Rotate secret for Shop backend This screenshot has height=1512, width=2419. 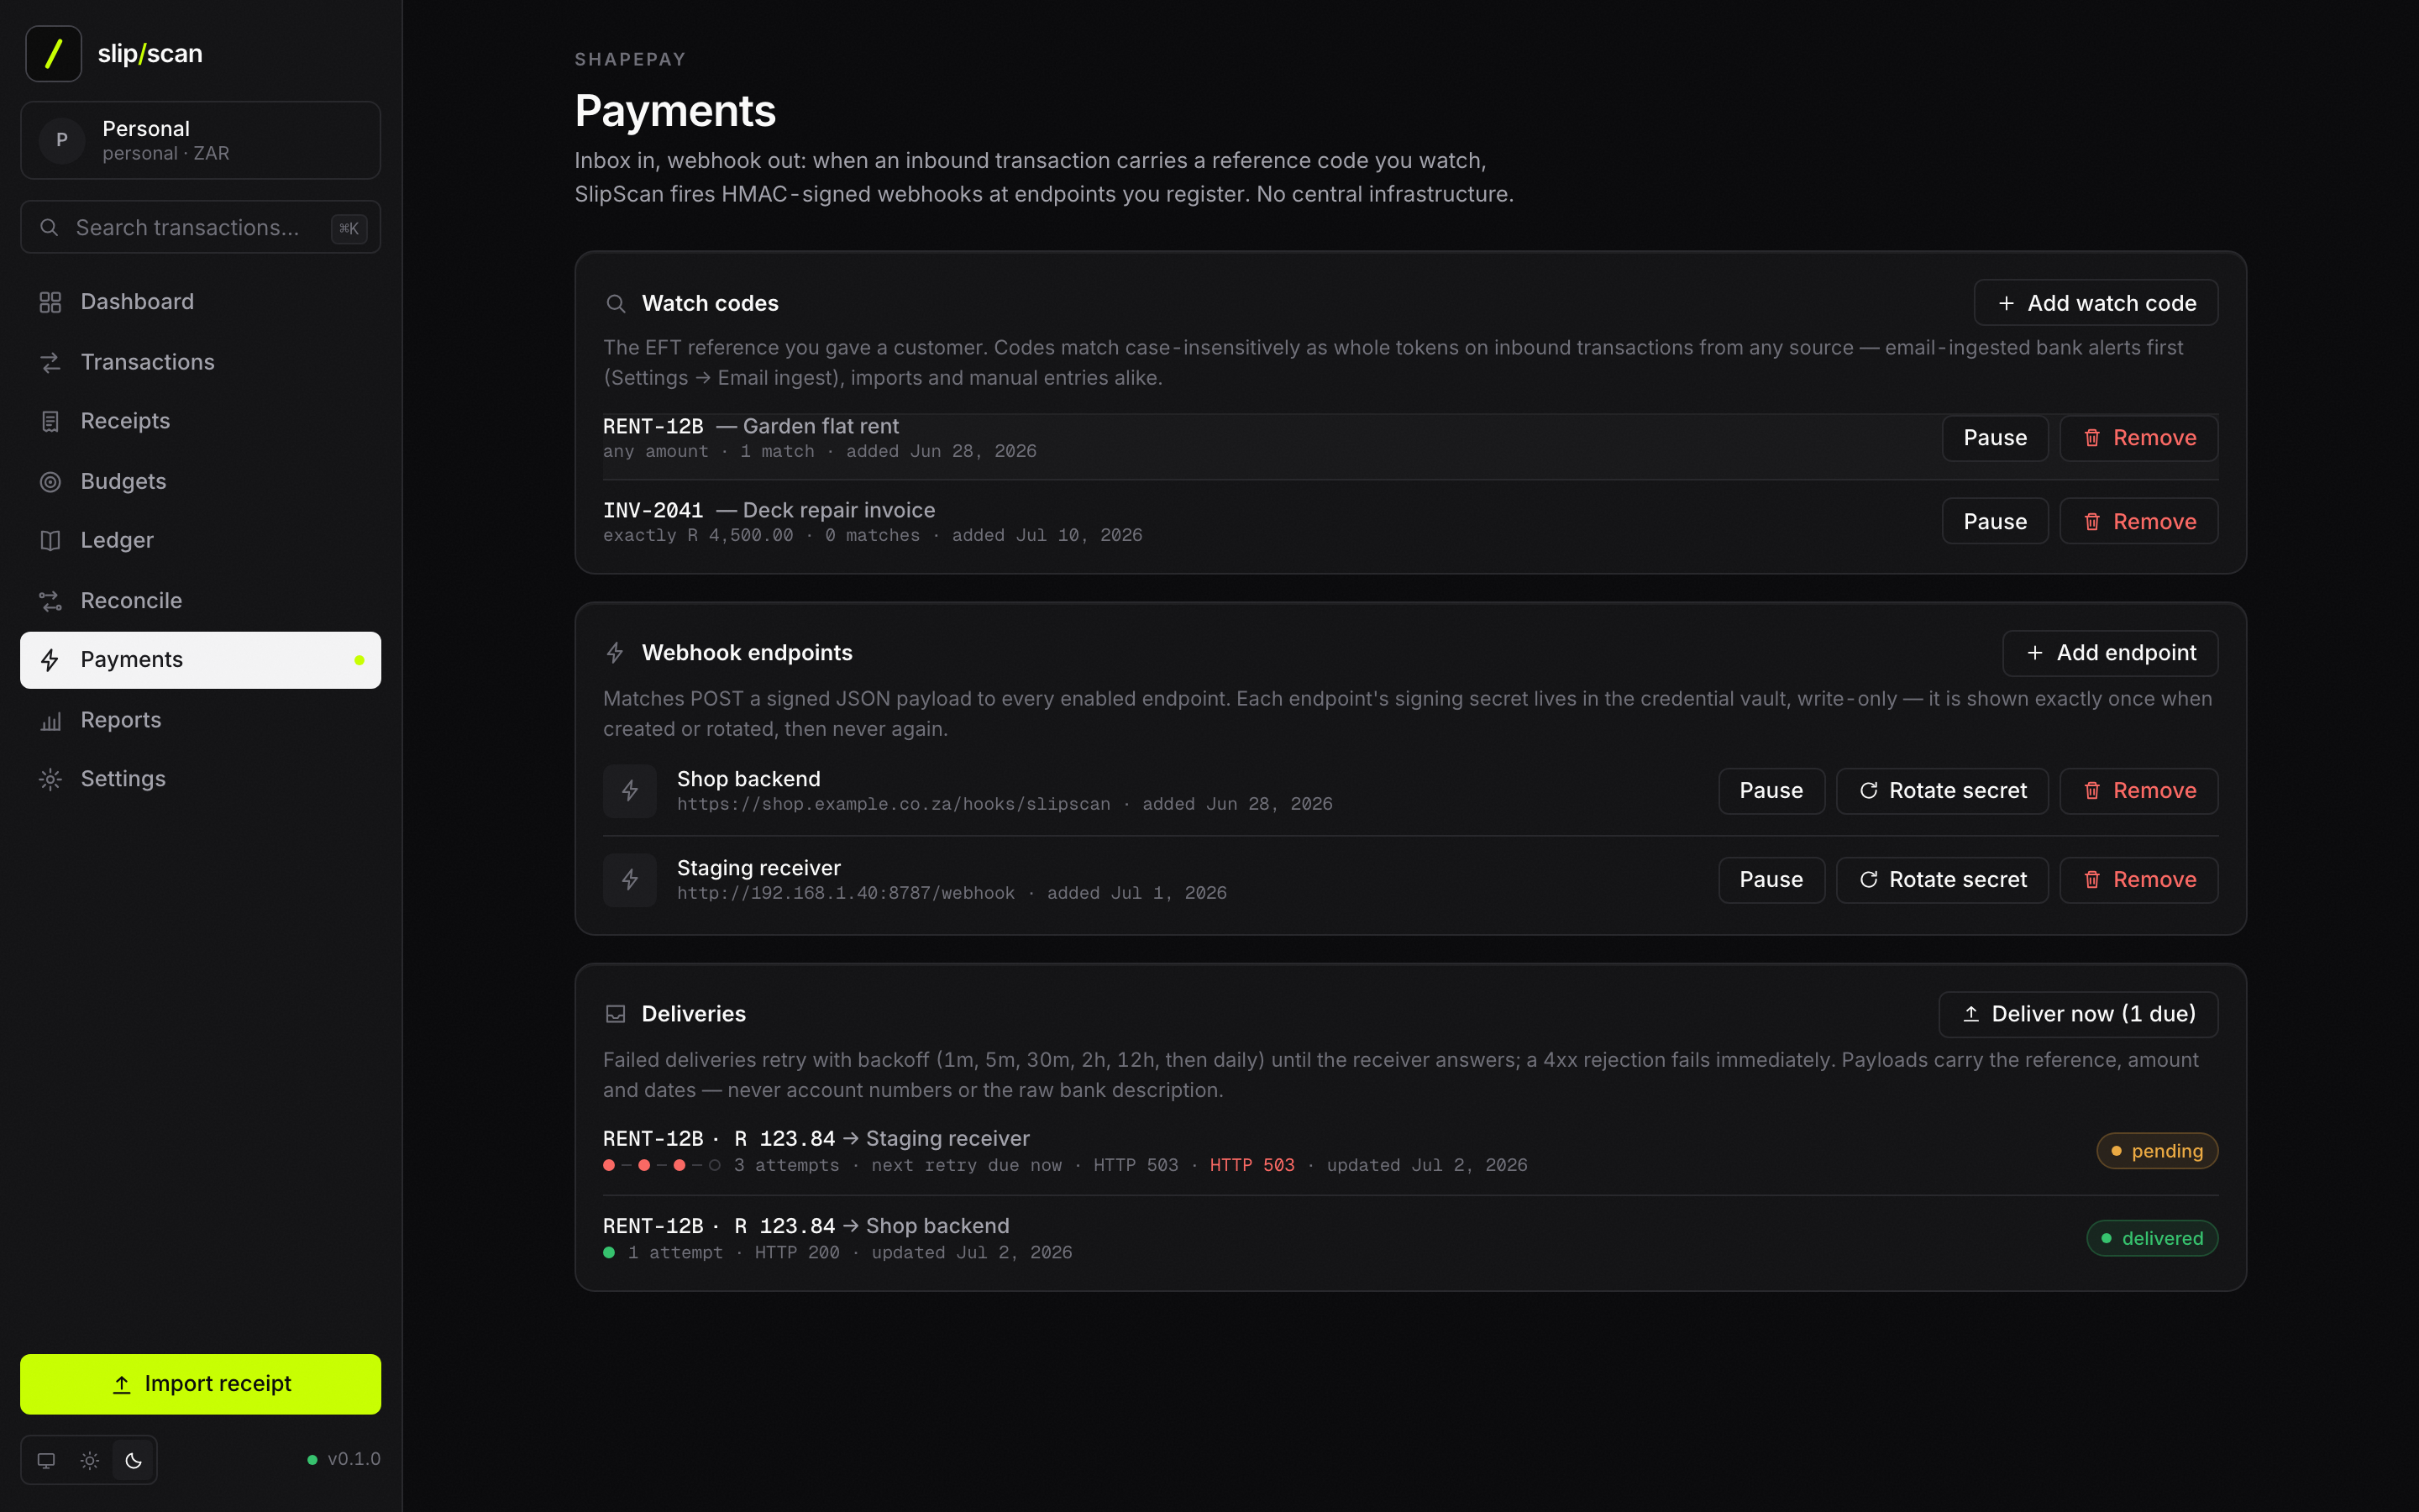click(1942, 791)
